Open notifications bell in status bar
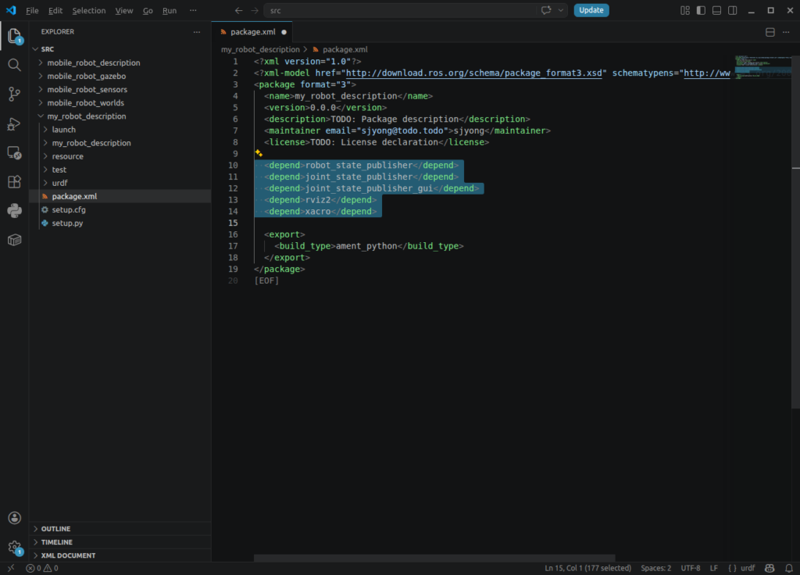This screenshot has width=800, height=575. pyautogui.click(x=789, y=568)
